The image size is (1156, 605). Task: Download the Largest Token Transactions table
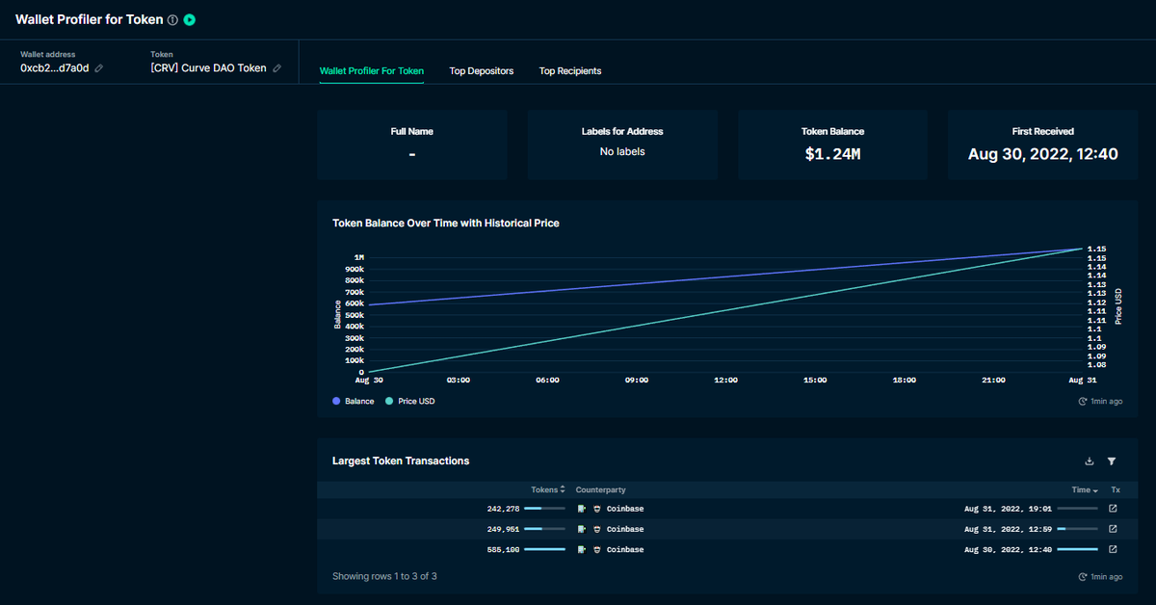tap(1090, 461)
